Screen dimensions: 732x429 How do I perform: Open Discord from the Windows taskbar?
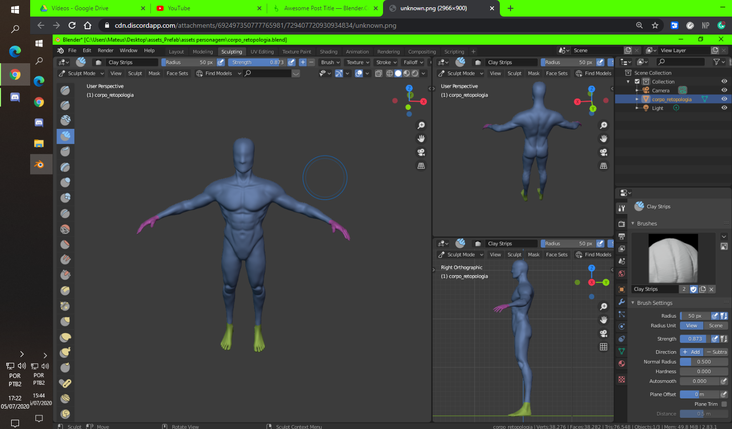[x=15, y=97]
